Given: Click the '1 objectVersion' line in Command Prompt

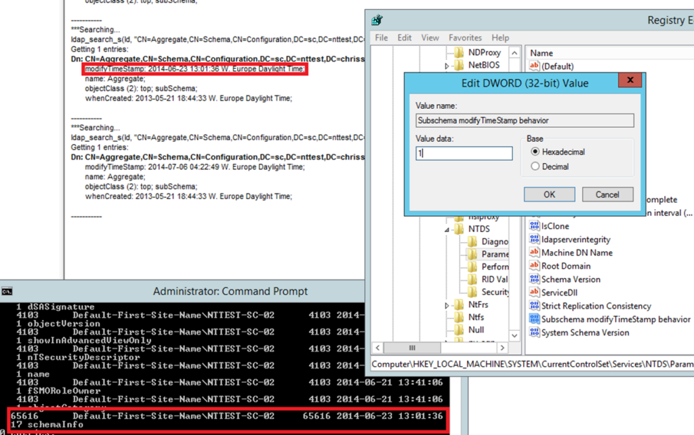Looking at the screenshot, I should [x=58, y=323].
